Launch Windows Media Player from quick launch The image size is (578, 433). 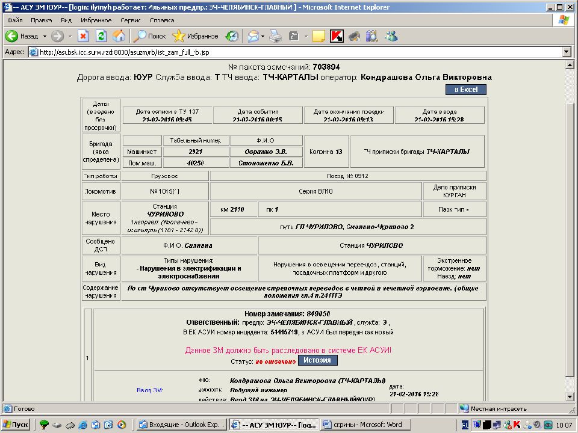[122, 425]
